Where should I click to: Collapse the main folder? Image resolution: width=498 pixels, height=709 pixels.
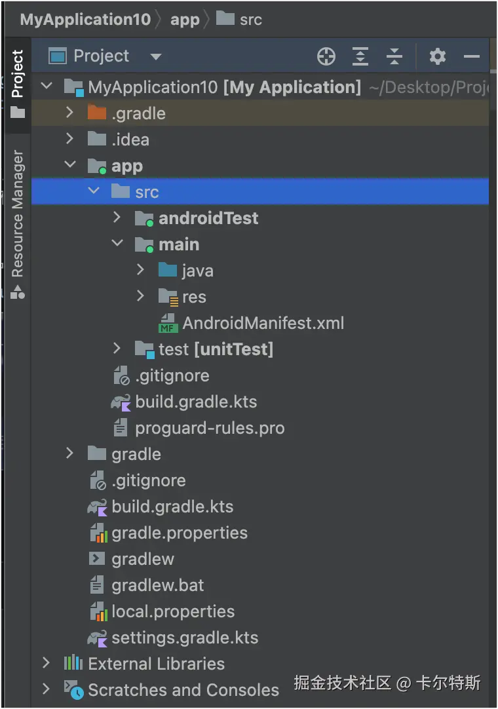(x=117, y=244)
